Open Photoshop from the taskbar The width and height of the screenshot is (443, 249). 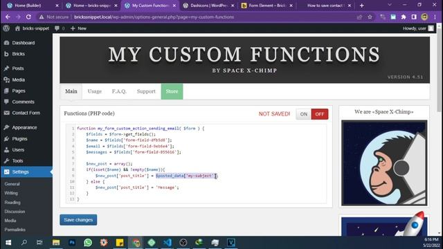[x=72, y=242]
